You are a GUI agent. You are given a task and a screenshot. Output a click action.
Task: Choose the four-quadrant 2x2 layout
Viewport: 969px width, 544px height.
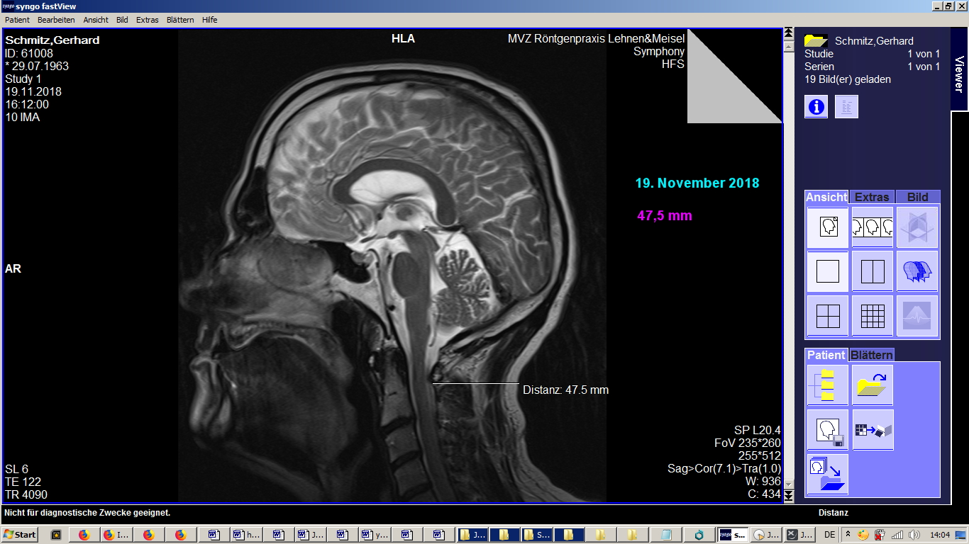[827, 316]
